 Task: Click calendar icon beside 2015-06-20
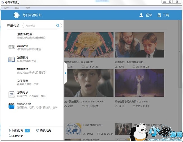tap(134, 106)
